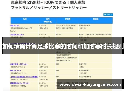Select the @\100 fee cell
This screenshot has width=126, height=91.
(x=59, y=34)
